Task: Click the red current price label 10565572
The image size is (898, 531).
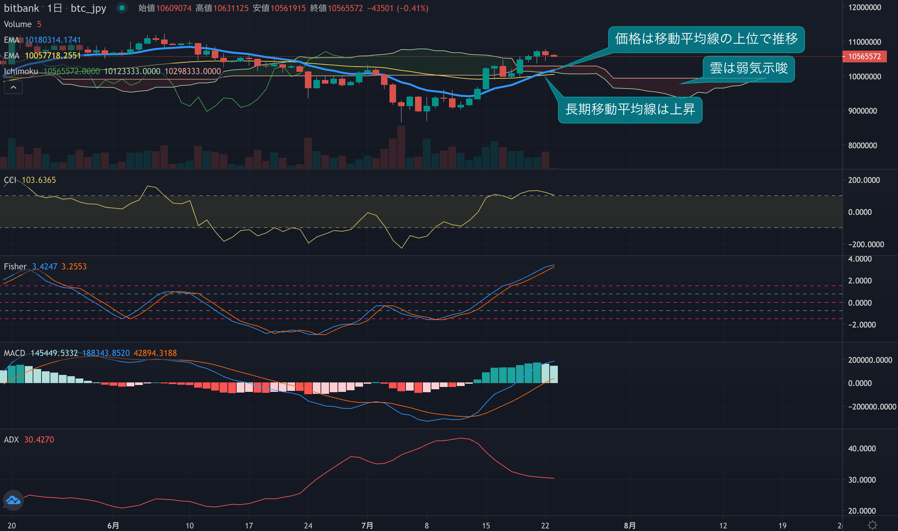Action: (864, 56)
